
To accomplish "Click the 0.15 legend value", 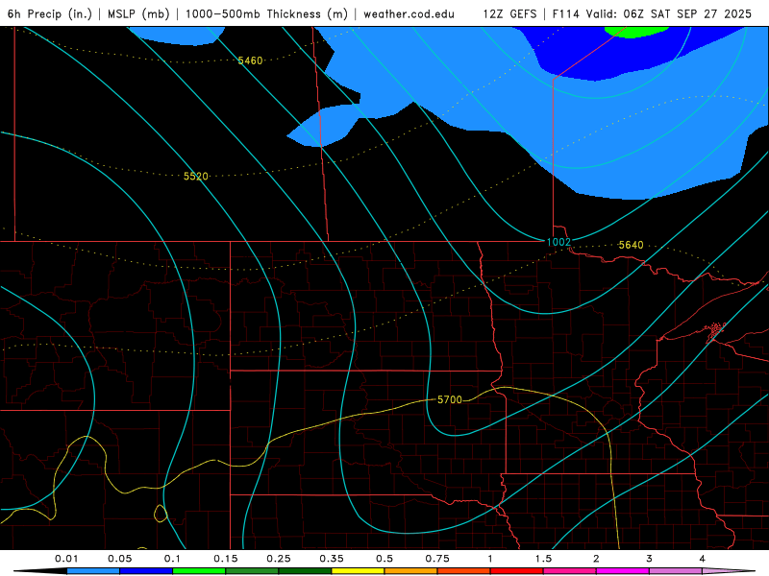I will pyautogui.click(x=226, y=559).
